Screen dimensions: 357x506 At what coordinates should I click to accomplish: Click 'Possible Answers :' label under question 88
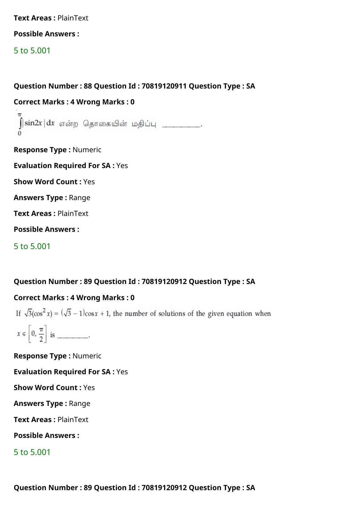pyautogui.click(x=46, y=229)
